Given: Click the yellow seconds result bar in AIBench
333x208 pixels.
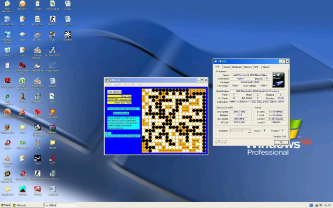Looking at the screenshot, I should click(119, 96).
